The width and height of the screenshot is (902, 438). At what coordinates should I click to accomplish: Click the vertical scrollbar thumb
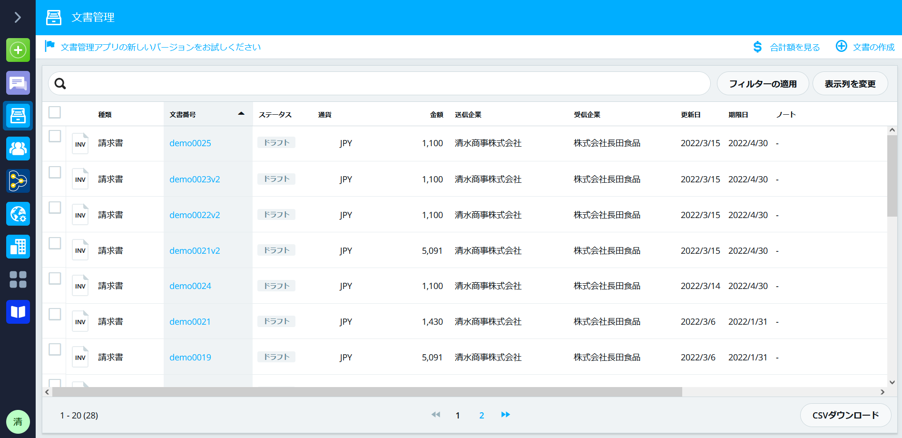[892, 176]
